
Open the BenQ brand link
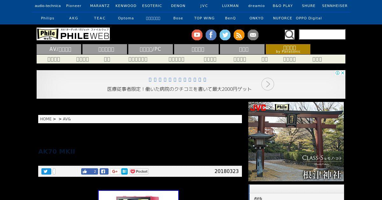[x=230, y=18]
